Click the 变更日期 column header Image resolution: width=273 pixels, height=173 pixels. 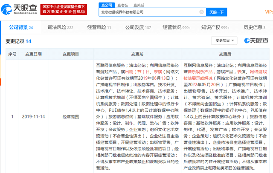(x=33, y=54)
